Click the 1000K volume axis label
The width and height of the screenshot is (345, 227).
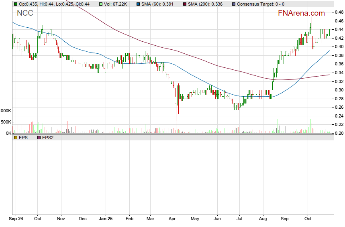point(5,111)
